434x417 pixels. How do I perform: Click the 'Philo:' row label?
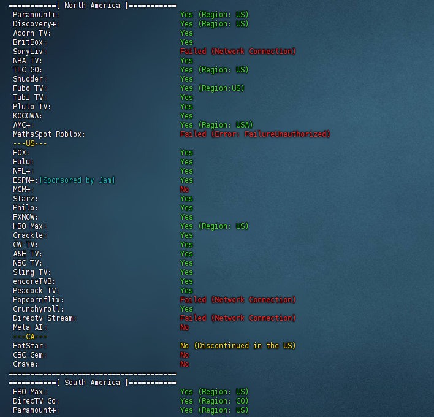pos(25,208)
